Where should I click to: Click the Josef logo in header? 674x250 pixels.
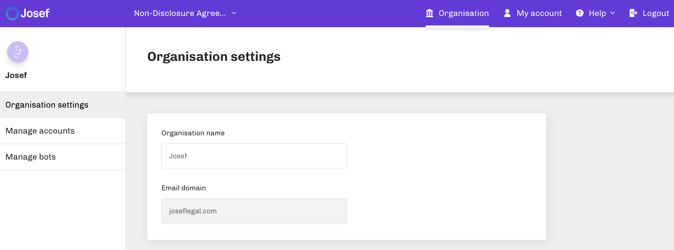click(27, 13)
